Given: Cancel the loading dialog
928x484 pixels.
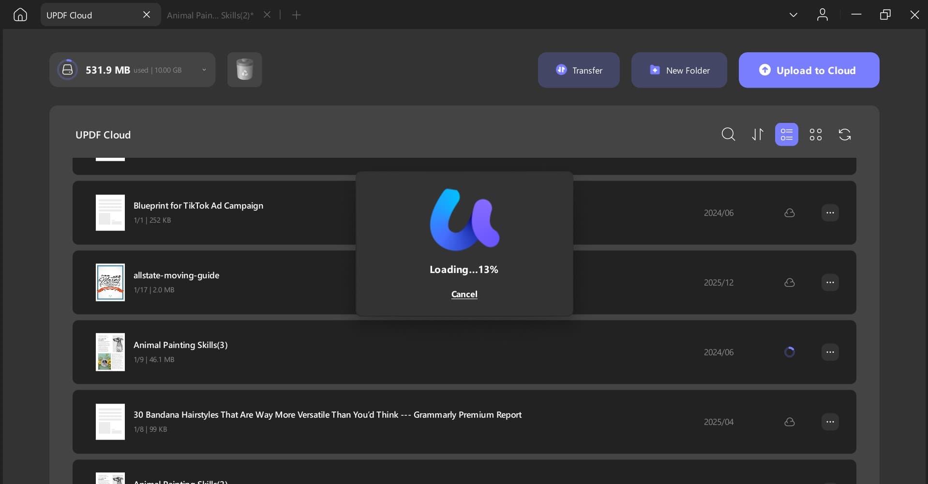Looking at the screenshot, I should point(464,294).
